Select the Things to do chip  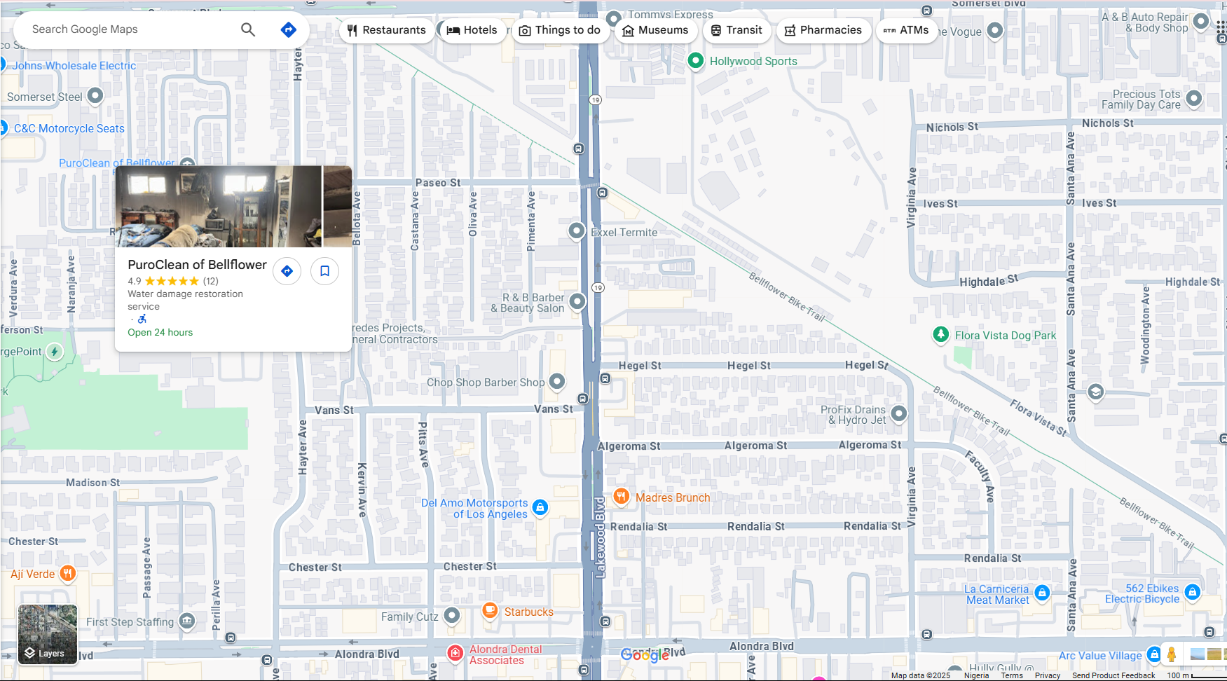pos(560,30)
